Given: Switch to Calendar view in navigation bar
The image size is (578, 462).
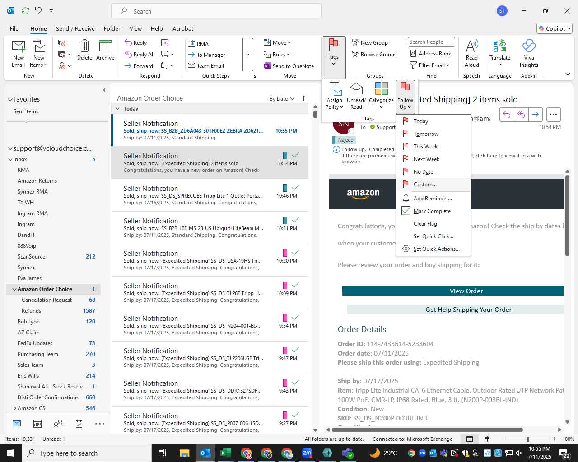Looking at the screenshot, I should pyautogui.click(x=37, y=424).
